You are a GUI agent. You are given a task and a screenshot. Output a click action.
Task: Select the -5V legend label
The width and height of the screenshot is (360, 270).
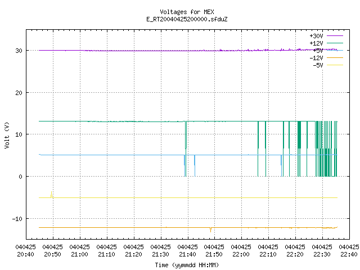pos(318,65)
